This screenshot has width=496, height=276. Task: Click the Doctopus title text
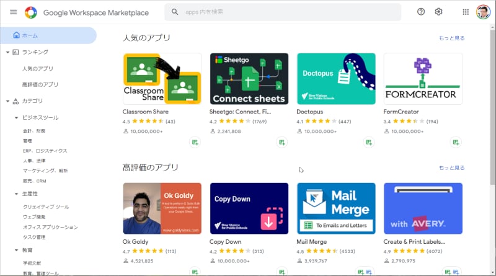tap(309, 112)
